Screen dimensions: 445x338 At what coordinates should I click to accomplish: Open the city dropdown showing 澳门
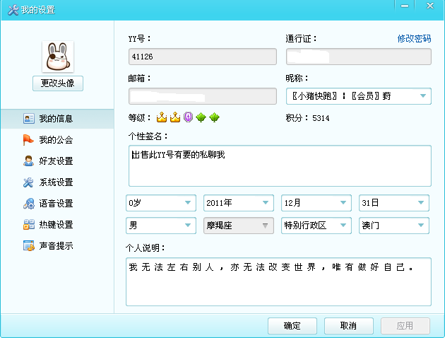[x=394, y=226]
